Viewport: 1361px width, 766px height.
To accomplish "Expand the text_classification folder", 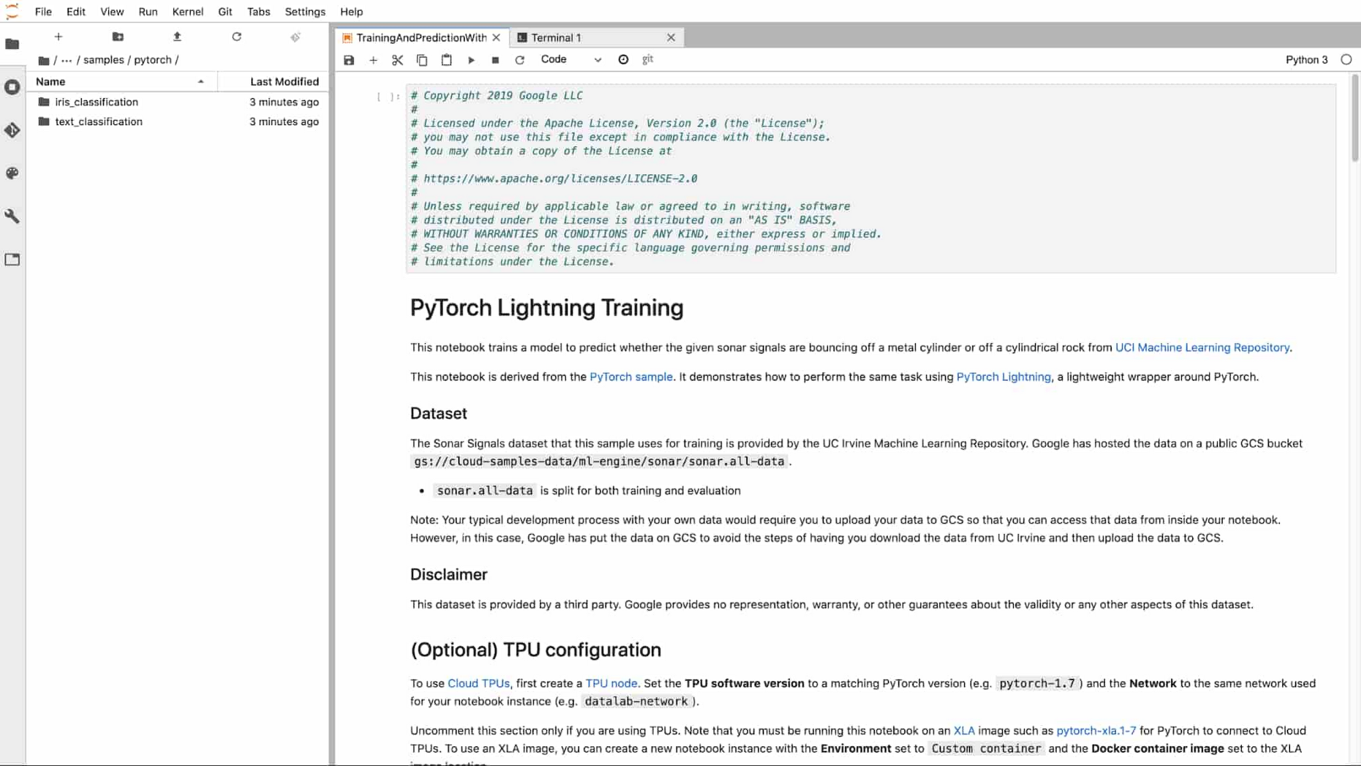I will (98, 120).
